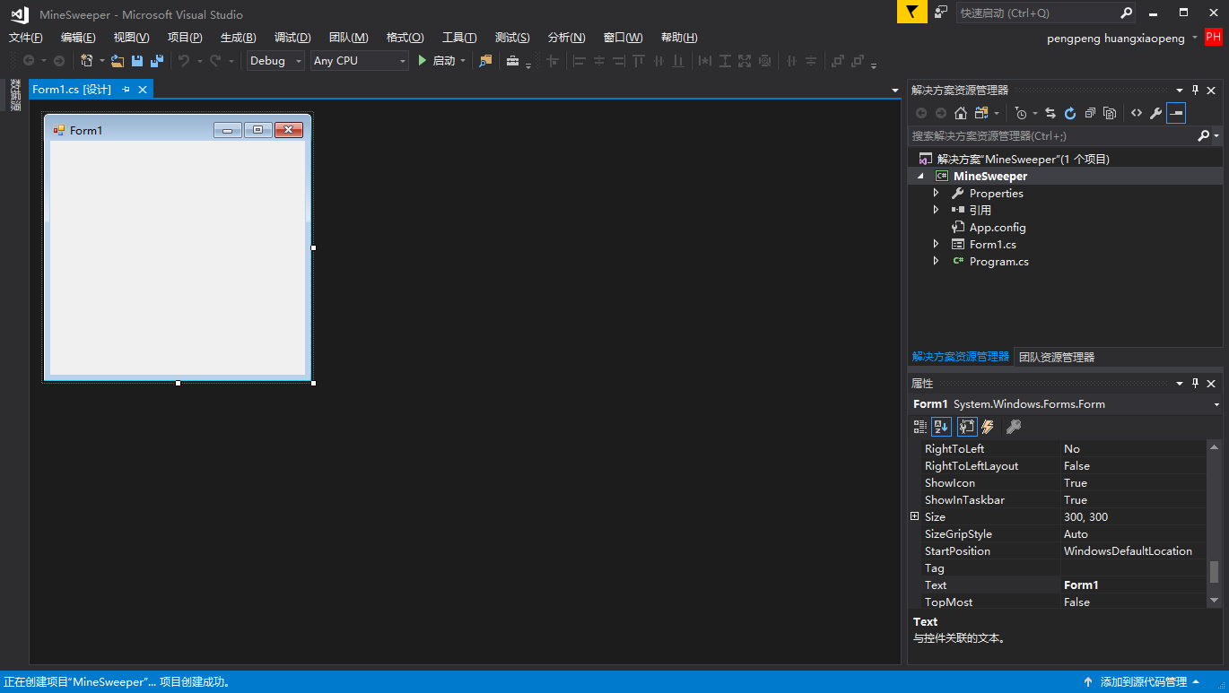Click the Undo arrow icon
1229x693 pixels.
(x=183, y=61)
